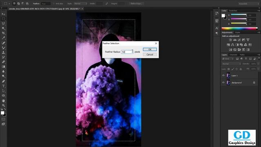Image resolution: width=261 pixels, height=147 pixels.
Task: Open the layer Kind filter dropdown
Action: pyautogui.click(x=228, y=59)
